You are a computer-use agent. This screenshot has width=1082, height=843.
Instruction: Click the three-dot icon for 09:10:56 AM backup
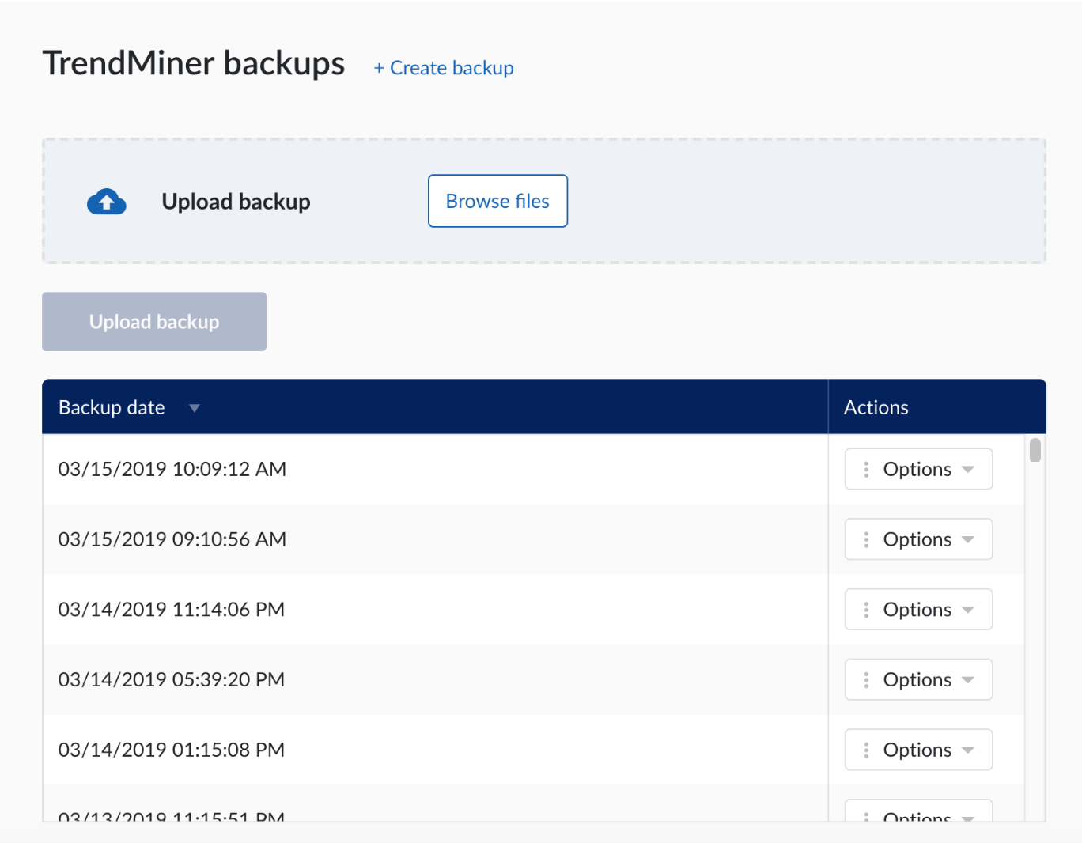866,539
